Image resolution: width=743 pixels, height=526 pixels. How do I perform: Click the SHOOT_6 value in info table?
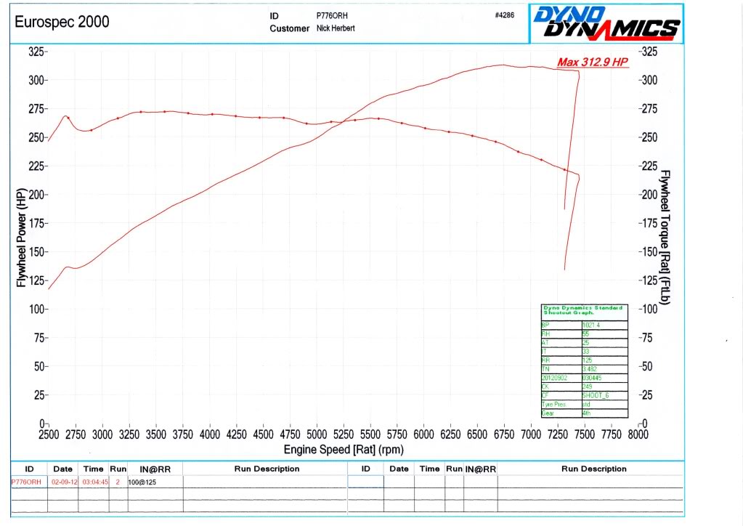pos(604,395)
